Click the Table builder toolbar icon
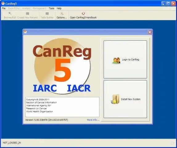 (47, 14)
